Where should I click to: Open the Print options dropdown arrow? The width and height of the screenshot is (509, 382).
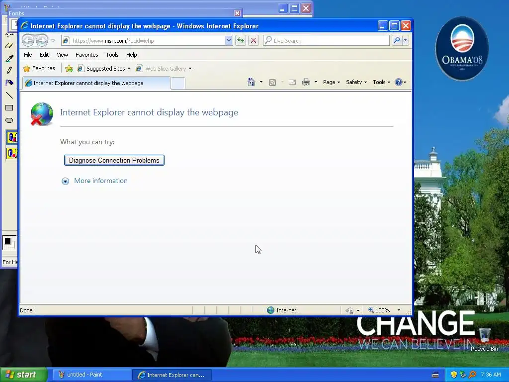click(x=316, y=82)
